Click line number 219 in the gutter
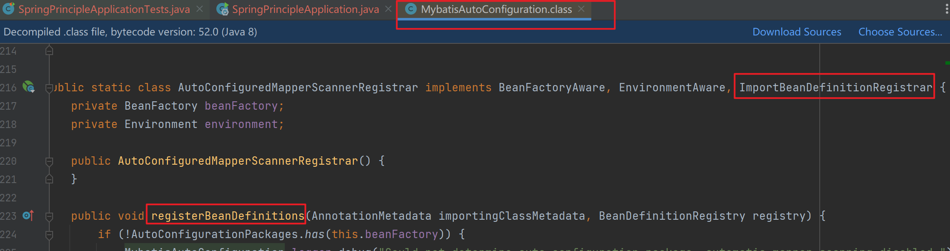Viewport: 950px width, 251px height. click(x=8, y=143)
